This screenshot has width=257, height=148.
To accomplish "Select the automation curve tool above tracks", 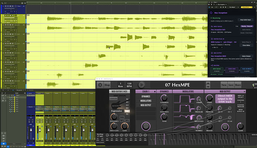I will [6, 3].
